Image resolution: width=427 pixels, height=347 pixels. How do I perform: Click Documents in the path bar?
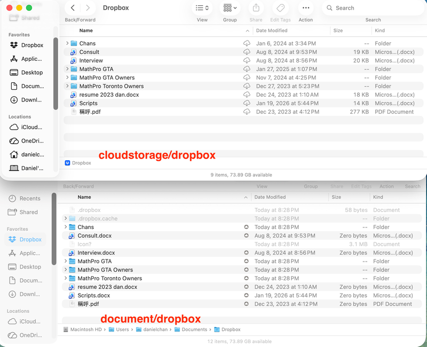tap(191, 329)
